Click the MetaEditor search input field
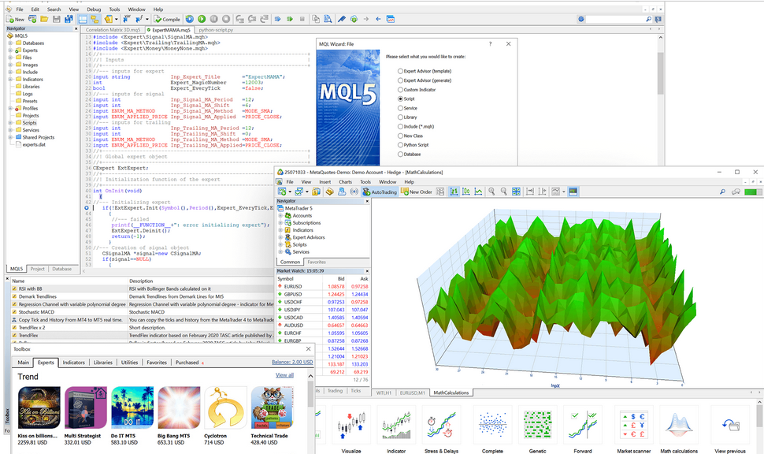 [619, 19]
